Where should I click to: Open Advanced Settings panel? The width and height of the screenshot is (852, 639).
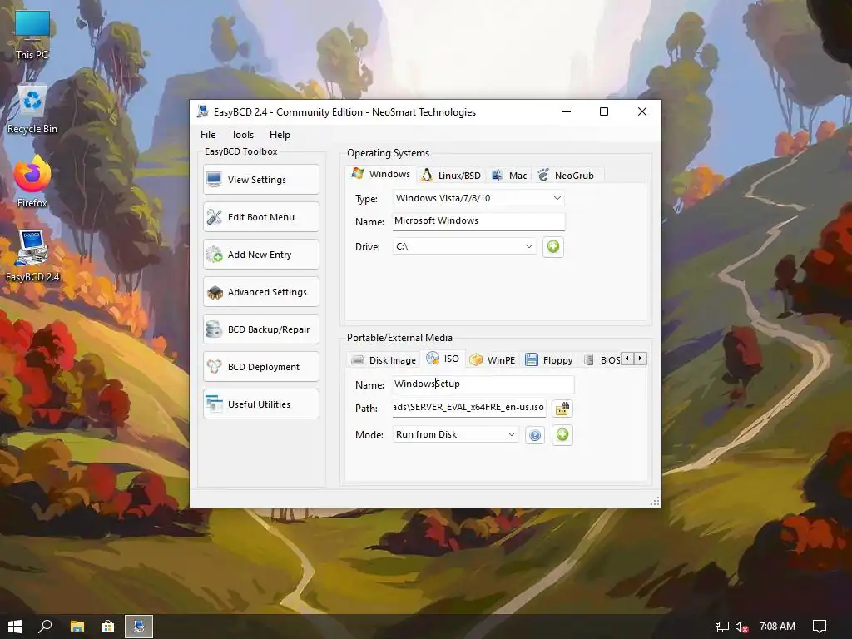point(260,292)
